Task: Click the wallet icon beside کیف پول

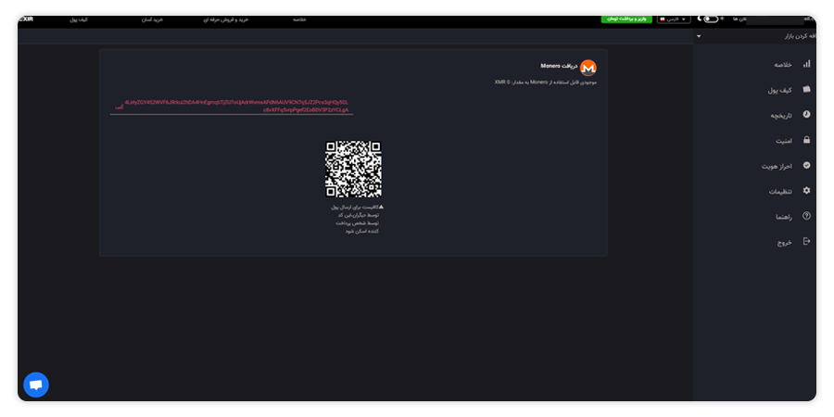Action: tap(806, 89)
